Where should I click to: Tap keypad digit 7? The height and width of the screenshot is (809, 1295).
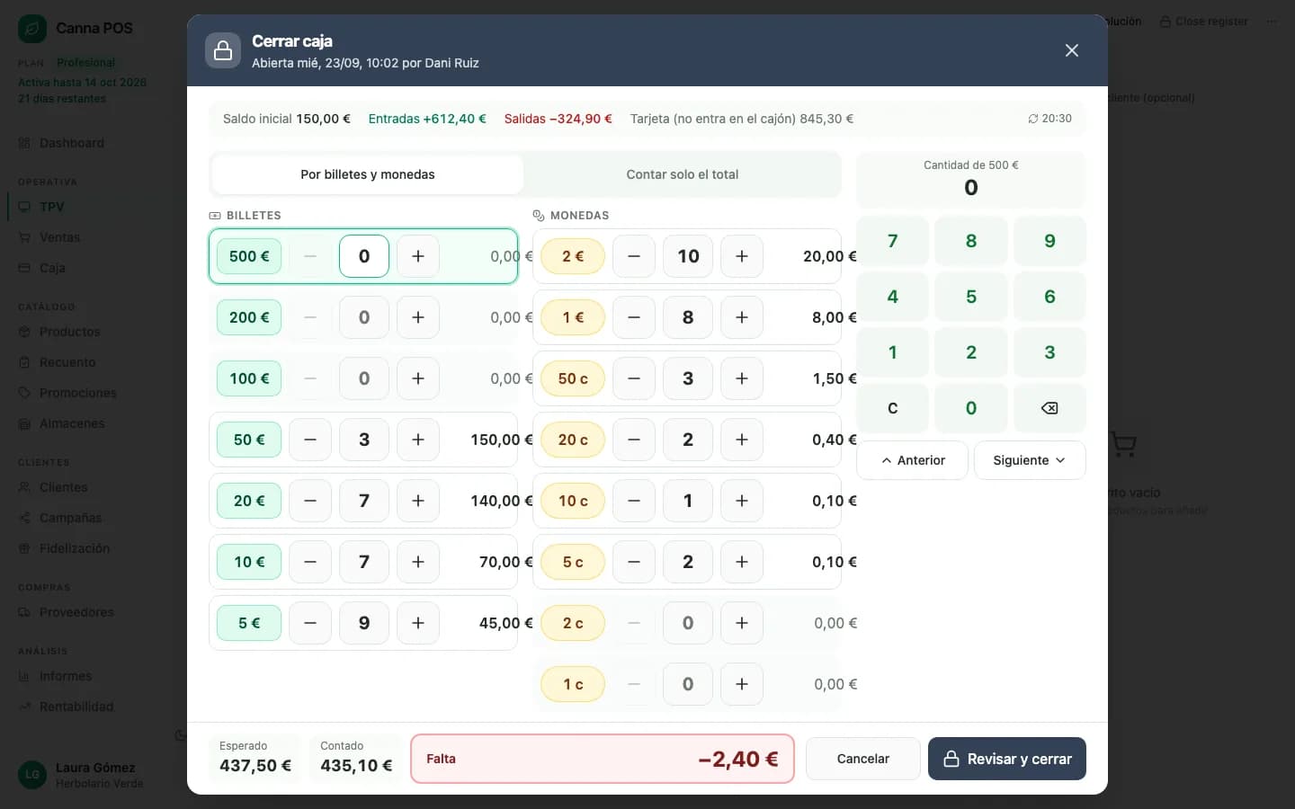coord(892,241)
